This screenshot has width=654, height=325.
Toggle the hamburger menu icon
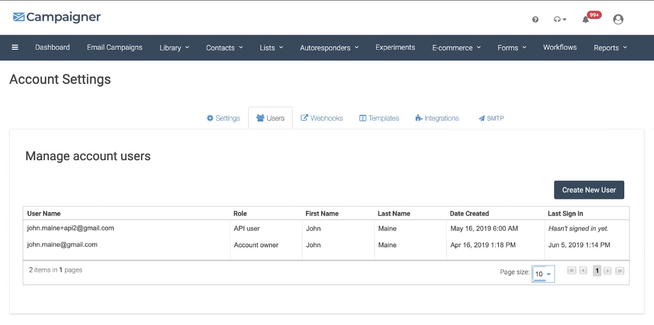tap(15, 47)
